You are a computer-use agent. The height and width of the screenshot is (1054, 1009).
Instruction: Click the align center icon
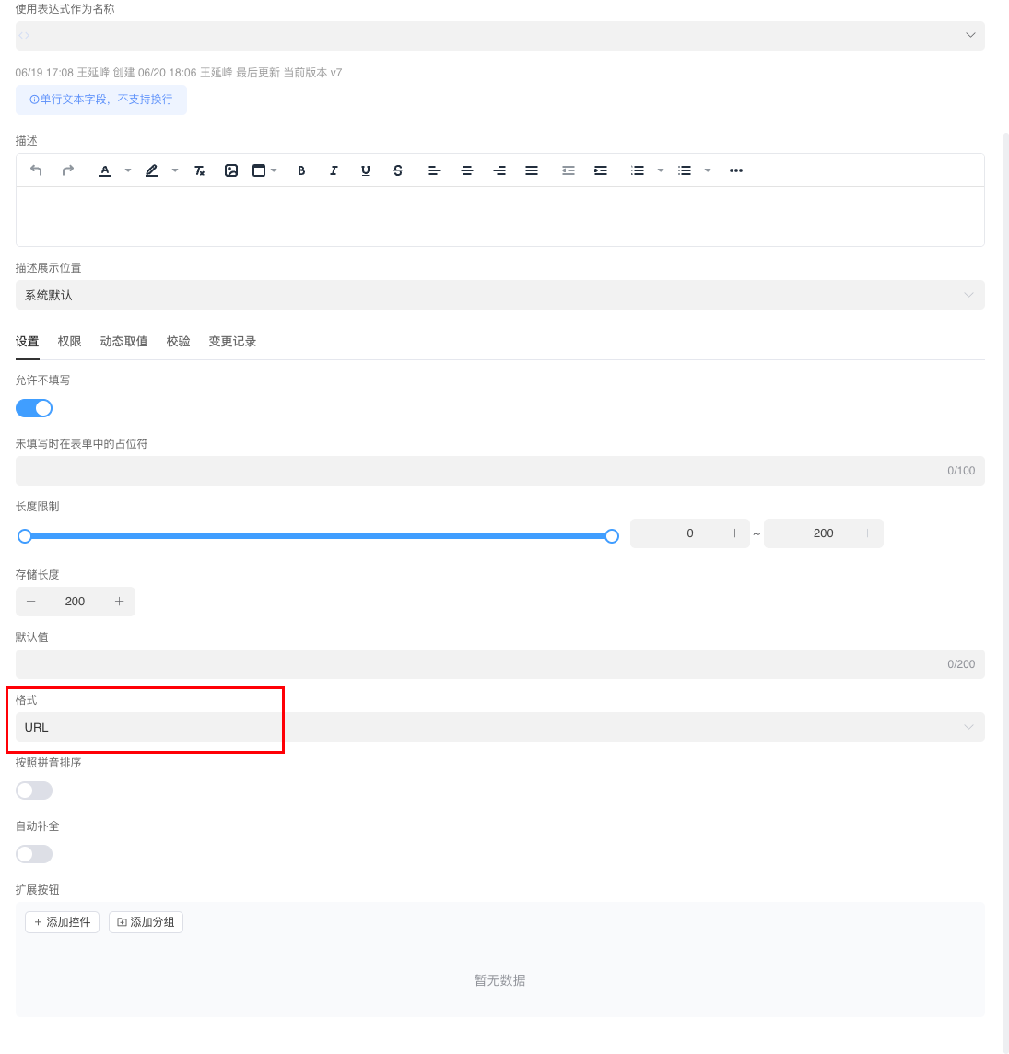click(x=467, y=170)
